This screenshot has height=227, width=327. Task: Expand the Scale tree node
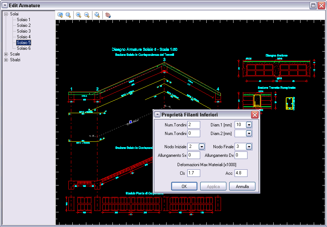tap(6, 54)
